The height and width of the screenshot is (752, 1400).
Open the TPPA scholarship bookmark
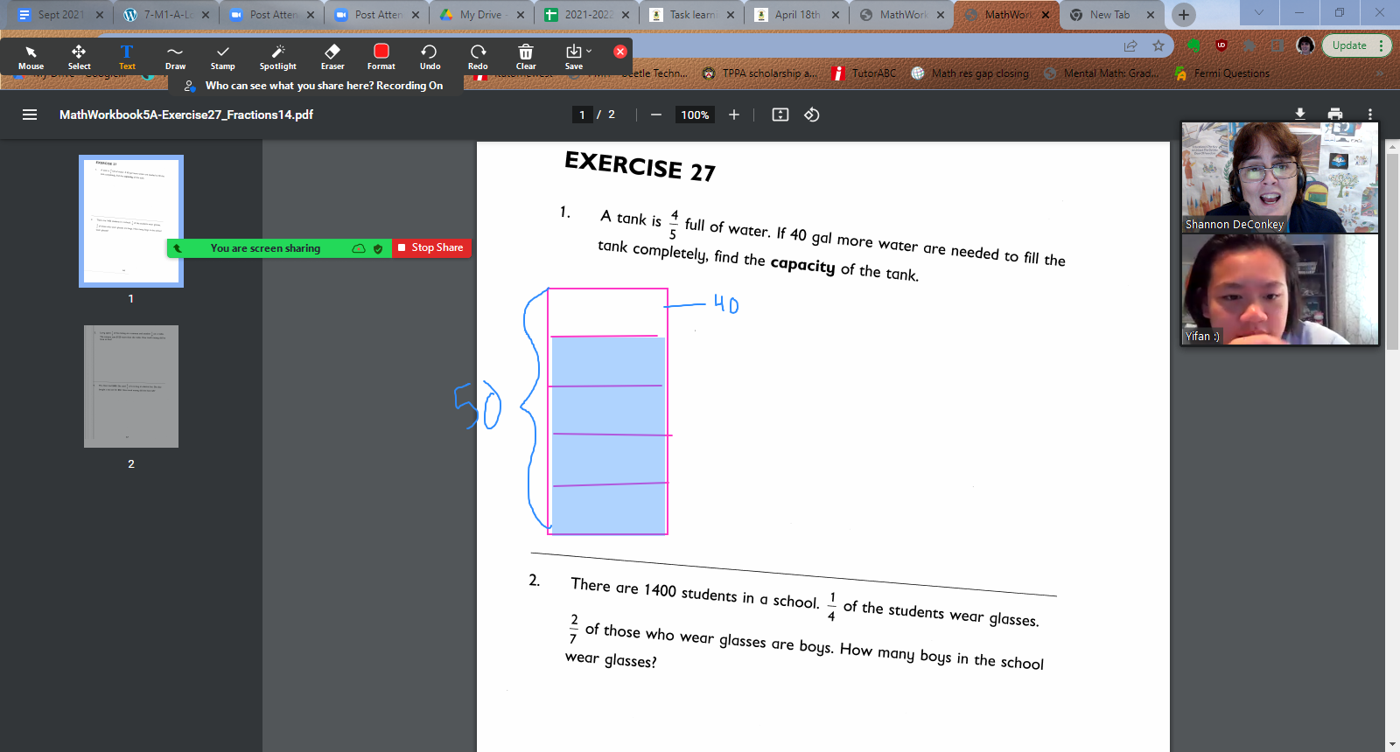coord(759,73)
